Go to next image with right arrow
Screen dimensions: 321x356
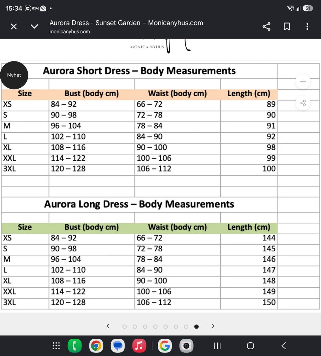tap(213, 326)
